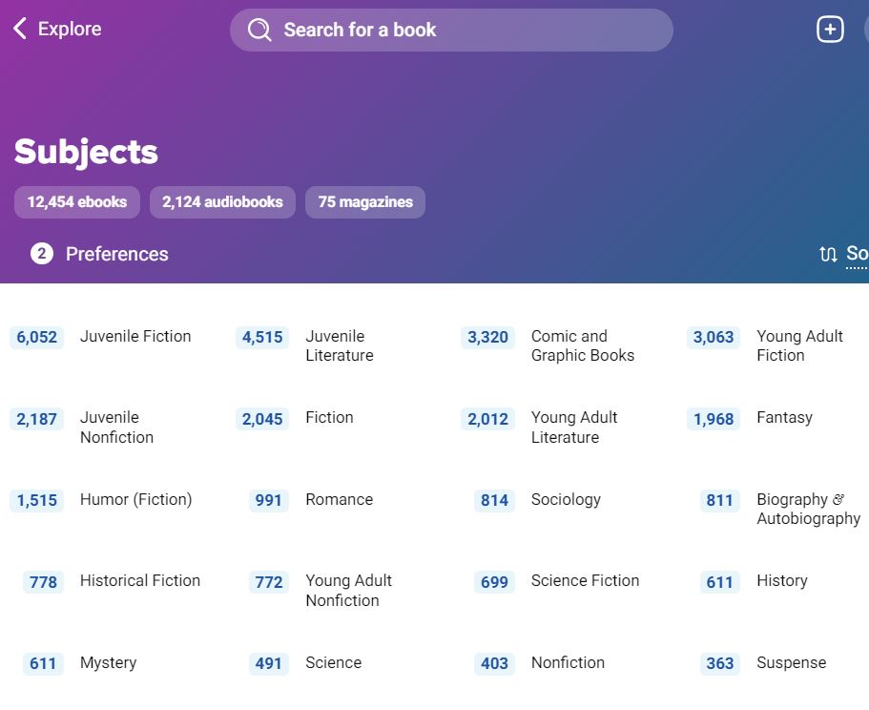Select the Fantasy subject
Viewport: 869px width, 710px height.
784,418
